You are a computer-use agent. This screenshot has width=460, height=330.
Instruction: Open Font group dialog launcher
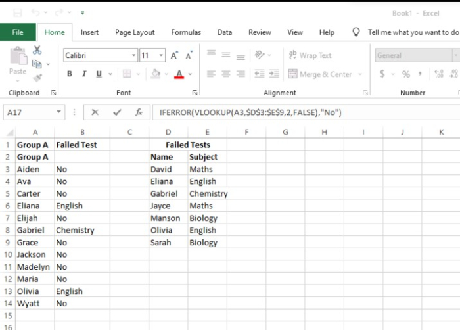pyautogui.click(x=195, y=93)
